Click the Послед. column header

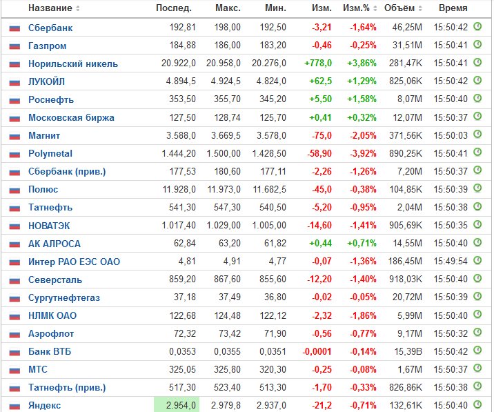[x=174, y=8]
